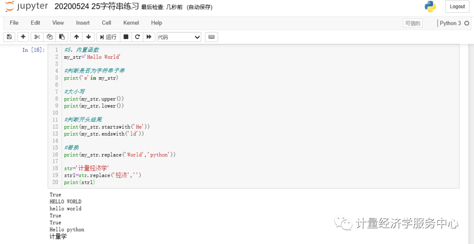Image resolution: width=474 pixels, height=244 pixels.
Task: Open the cell type dropdown showing 代码
Action: click(x=179, y=37)
